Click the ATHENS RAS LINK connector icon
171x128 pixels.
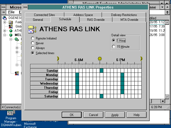point(32,29)
